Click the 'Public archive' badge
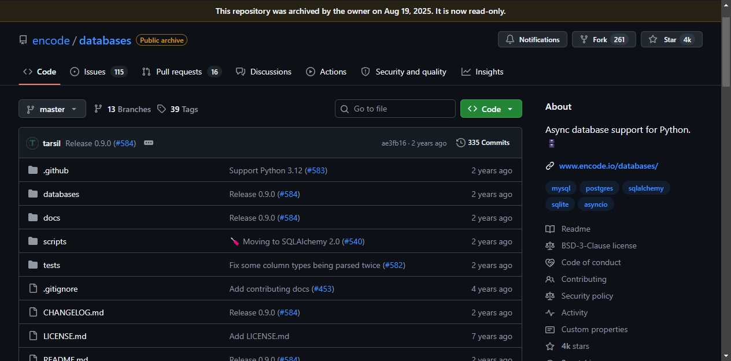 click(161, 40)
